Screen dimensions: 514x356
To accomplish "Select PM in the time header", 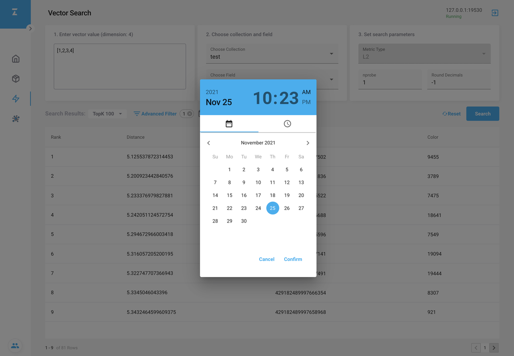I will pyautogui.click(x=306, y=102).
